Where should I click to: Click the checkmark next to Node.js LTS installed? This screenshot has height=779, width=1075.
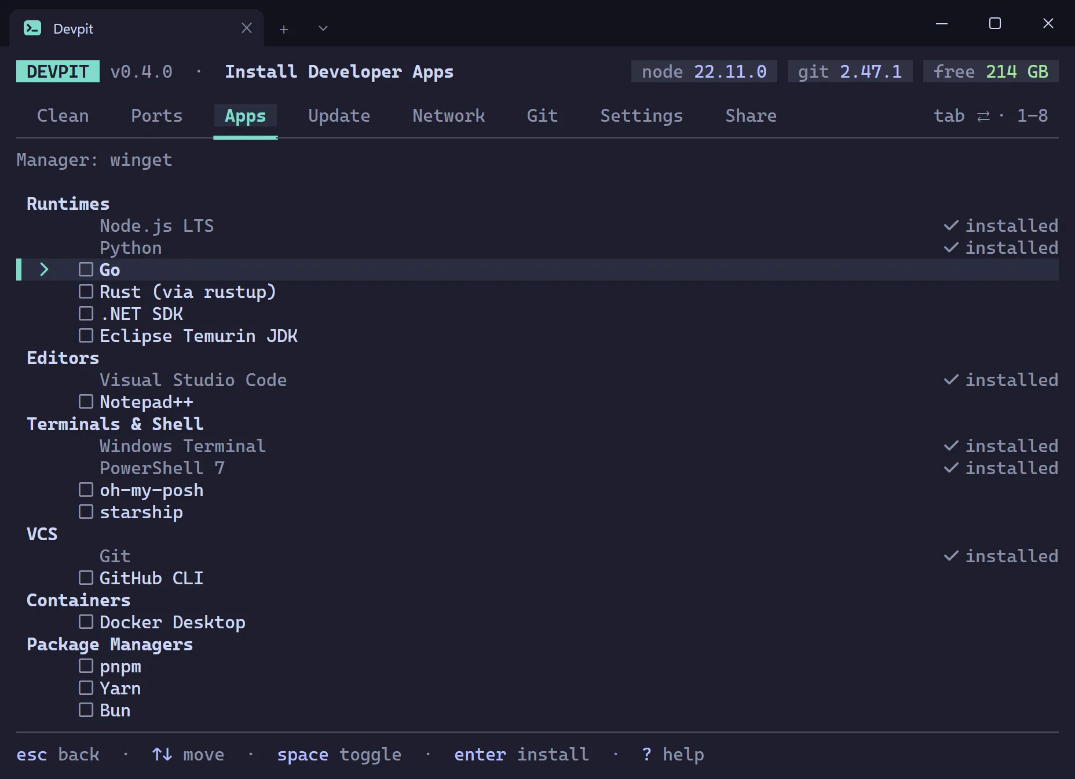pyautogui.click(x=951, y=225)
